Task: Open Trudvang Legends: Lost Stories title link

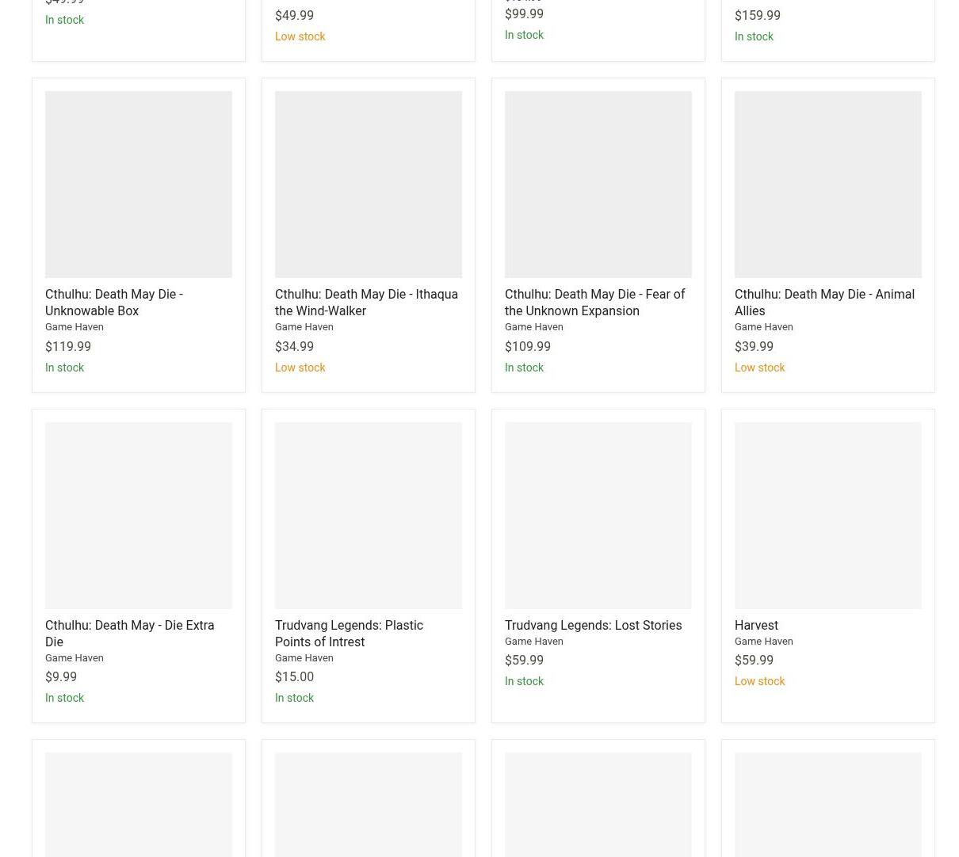Action: pyautogui.click(x=593, y=625)
